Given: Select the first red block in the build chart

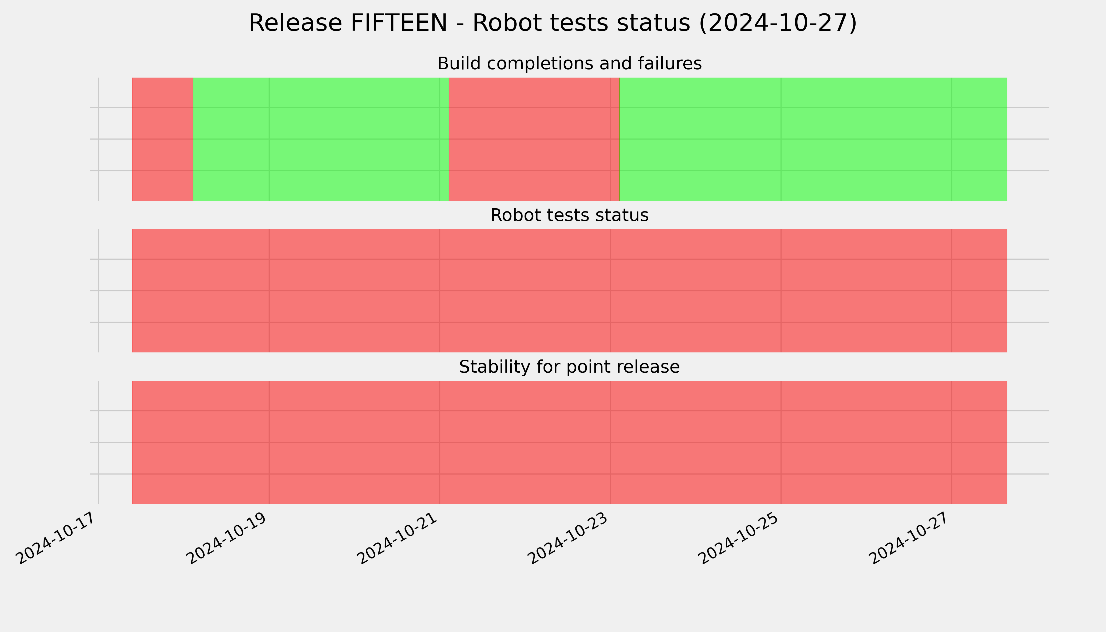Looking at the screenshot, I should [x=162, y=139].
